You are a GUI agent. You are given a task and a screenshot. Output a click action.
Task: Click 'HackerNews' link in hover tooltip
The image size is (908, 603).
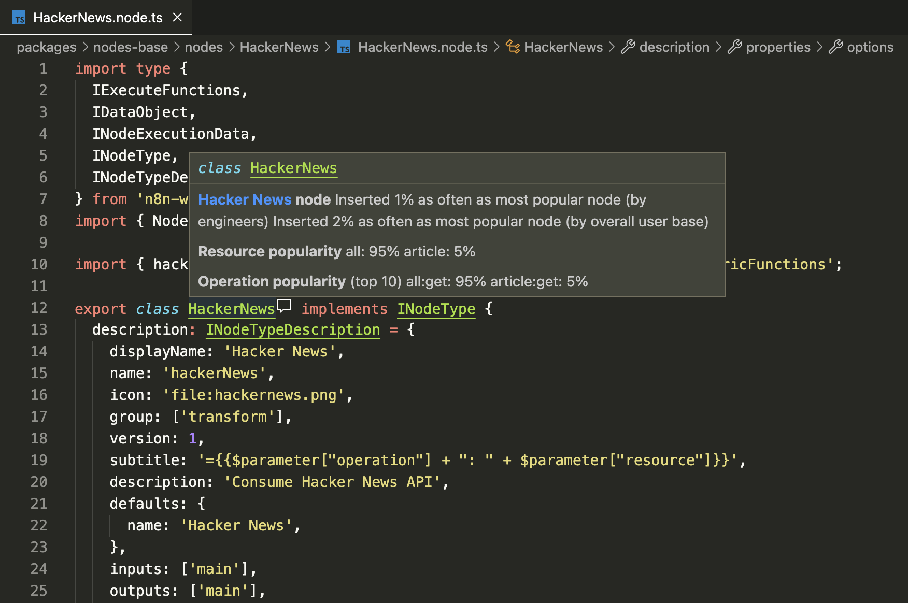[293, 168]
